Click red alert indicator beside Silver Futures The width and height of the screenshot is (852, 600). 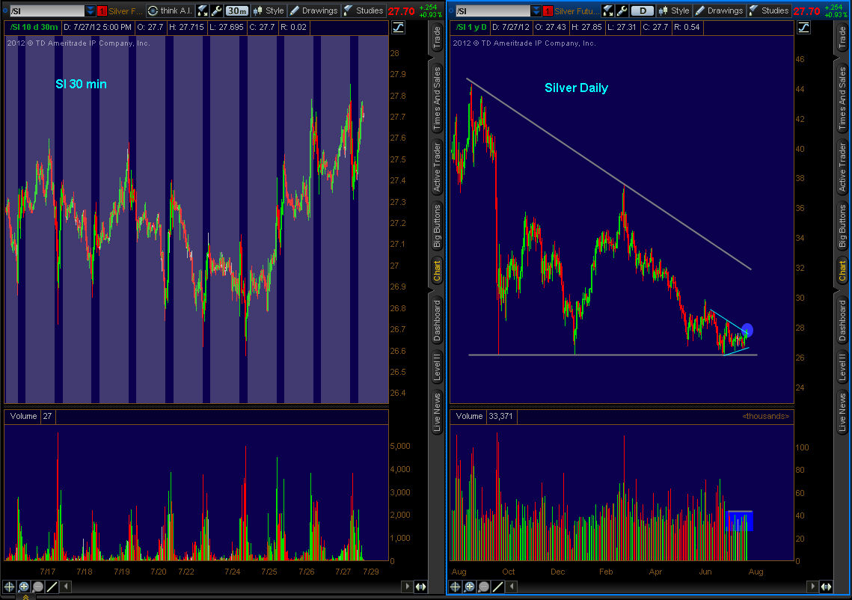(102, 10)
